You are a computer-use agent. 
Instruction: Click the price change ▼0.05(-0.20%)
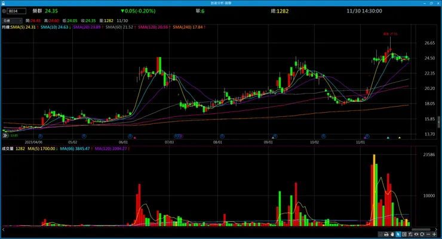click(x=138, y=11)
